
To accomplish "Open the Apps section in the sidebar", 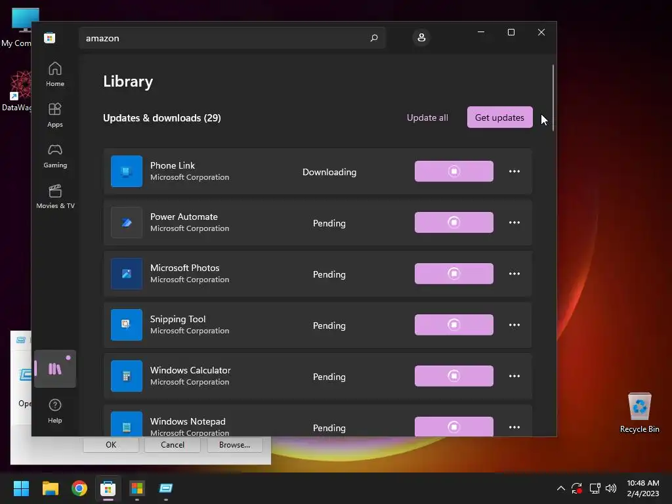I will pyautogui.click(x=55, y=115).
